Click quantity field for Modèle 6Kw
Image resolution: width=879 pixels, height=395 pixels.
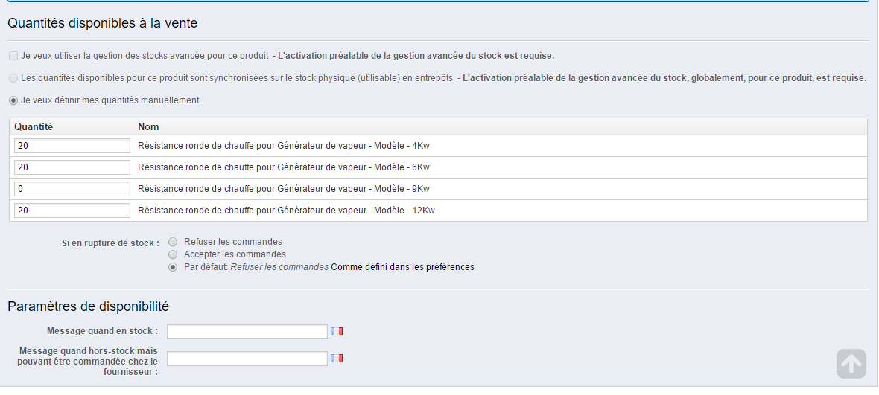coord(72,167)
